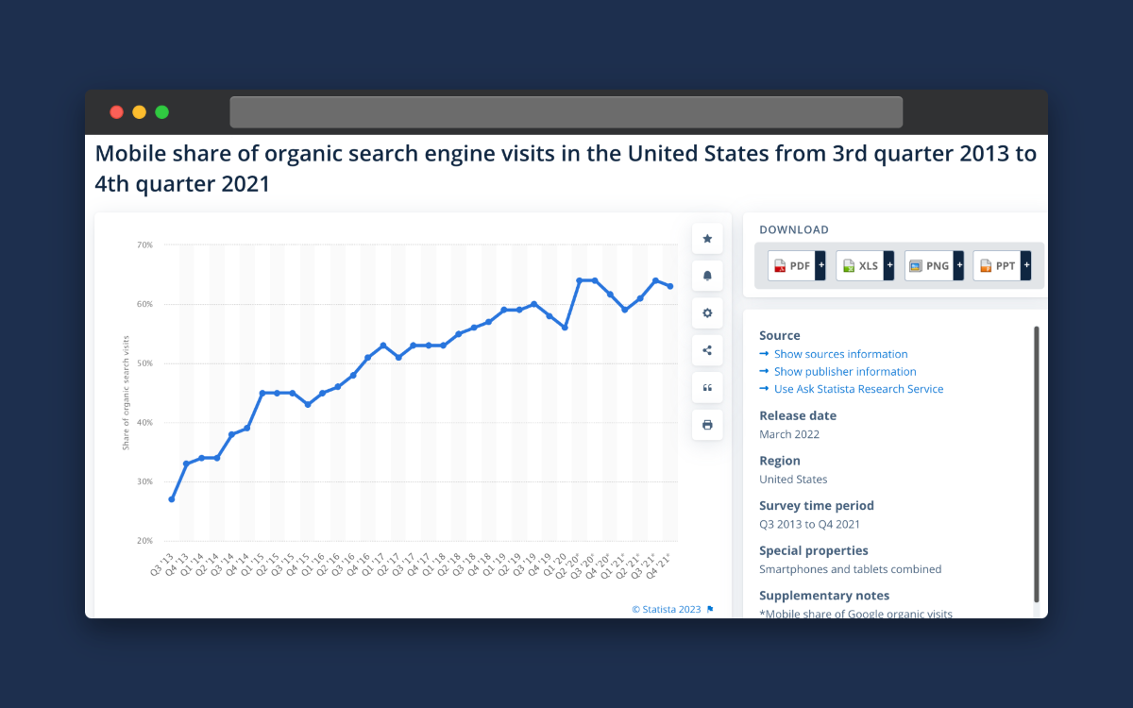Click 'Q3 2013 to Q4 2021' text
This screenshot has height=708, width=1133.
[x=809, y=524]
